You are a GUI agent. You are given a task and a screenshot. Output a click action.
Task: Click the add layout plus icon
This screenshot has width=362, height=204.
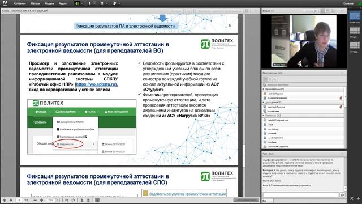coord(358,198)
